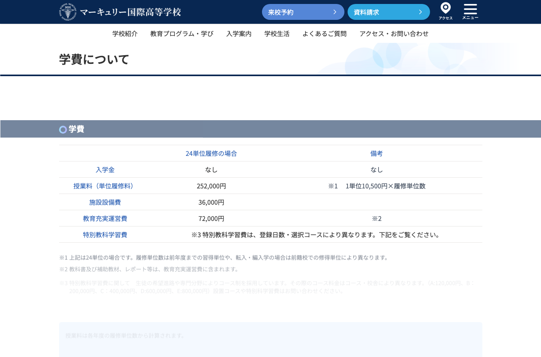Click the 252,000円 amount cell
The image size is (541, 357).
(x=211, y=186)
